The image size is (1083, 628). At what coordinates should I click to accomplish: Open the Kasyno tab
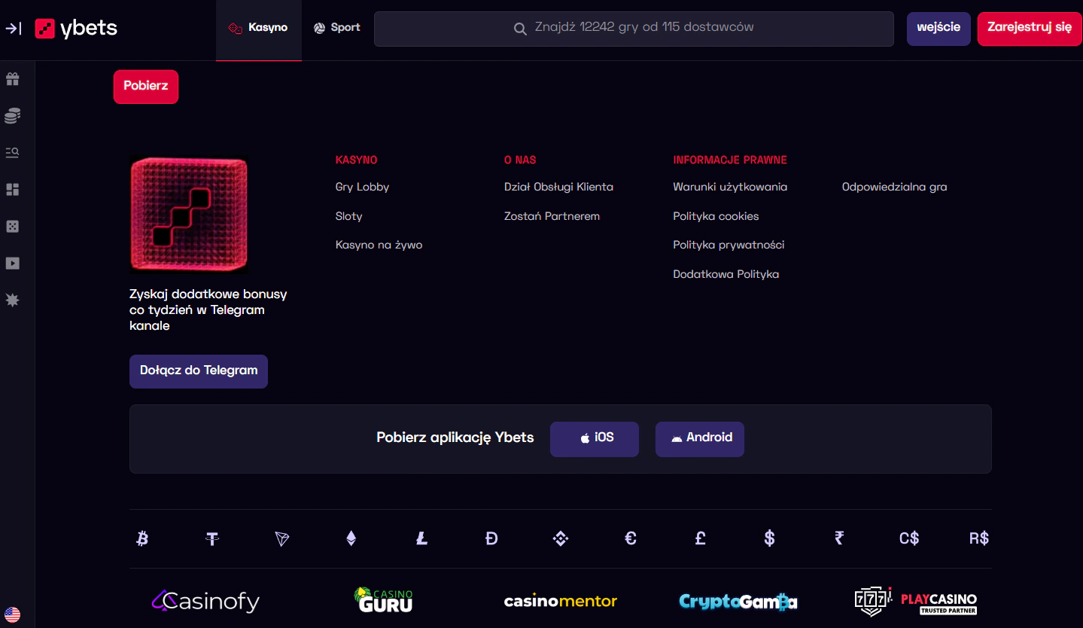point(259,30)
